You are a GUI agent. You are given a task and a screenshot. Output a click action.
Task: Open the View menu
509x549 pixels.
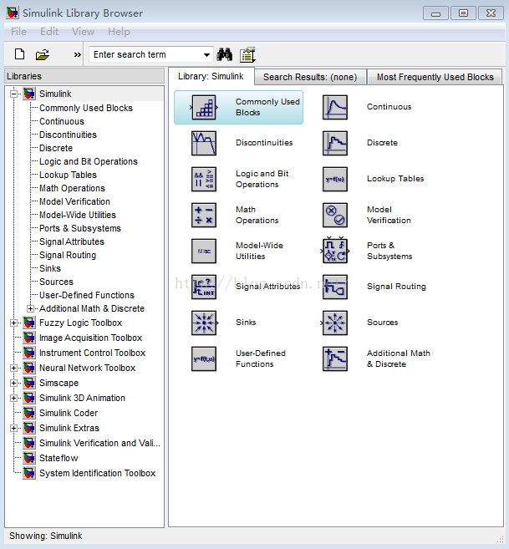(x=83, y=32)
